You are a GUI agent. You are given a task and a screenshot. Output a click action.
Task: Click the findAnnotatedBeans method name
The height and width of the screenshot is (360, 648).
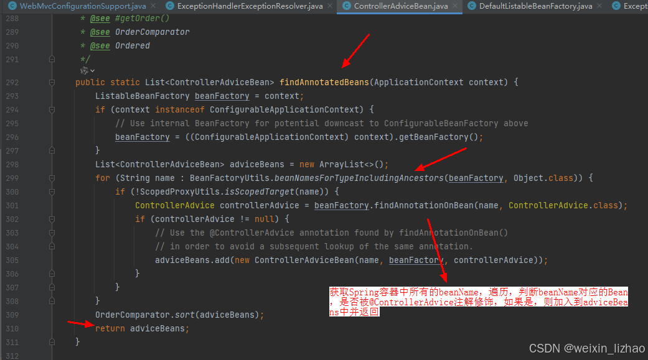coord(324,82)
